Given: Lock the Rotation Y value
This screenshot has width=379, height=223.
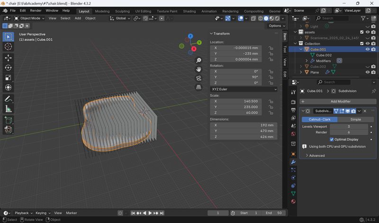Looking at the screenshot, I should pyautogui.click(x=271, y=77).
